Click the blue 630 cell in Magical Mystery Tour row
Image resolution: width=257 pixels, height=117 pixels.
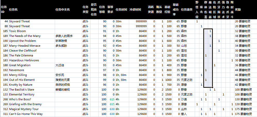pyautogui.click(x=112, y=109)
